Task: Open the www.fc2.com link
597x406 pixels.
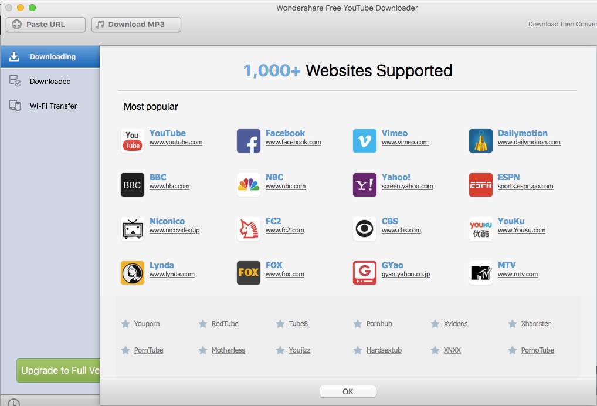Action: 285,230
